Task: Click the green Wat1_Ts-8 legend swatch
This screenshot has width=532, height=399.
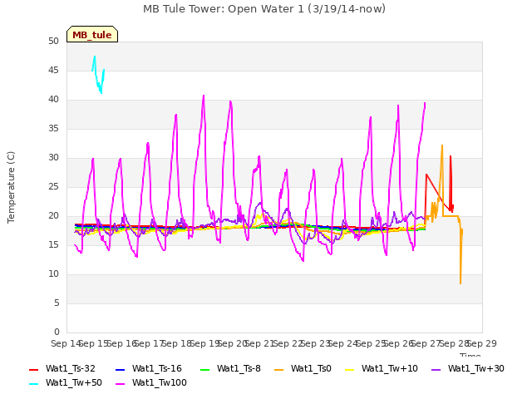Action: pyautogui.click(x=205, y=369)
